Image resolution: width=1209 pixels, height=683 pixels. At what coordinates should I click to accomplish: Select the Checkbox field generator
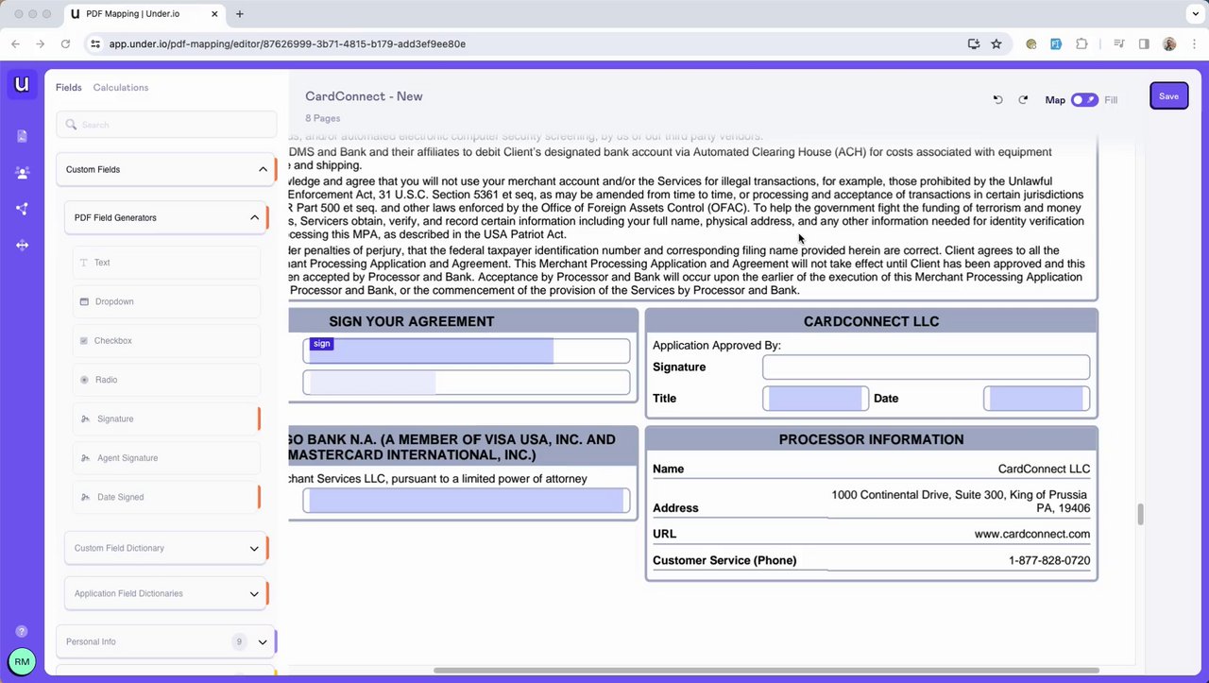pos(166,340)
